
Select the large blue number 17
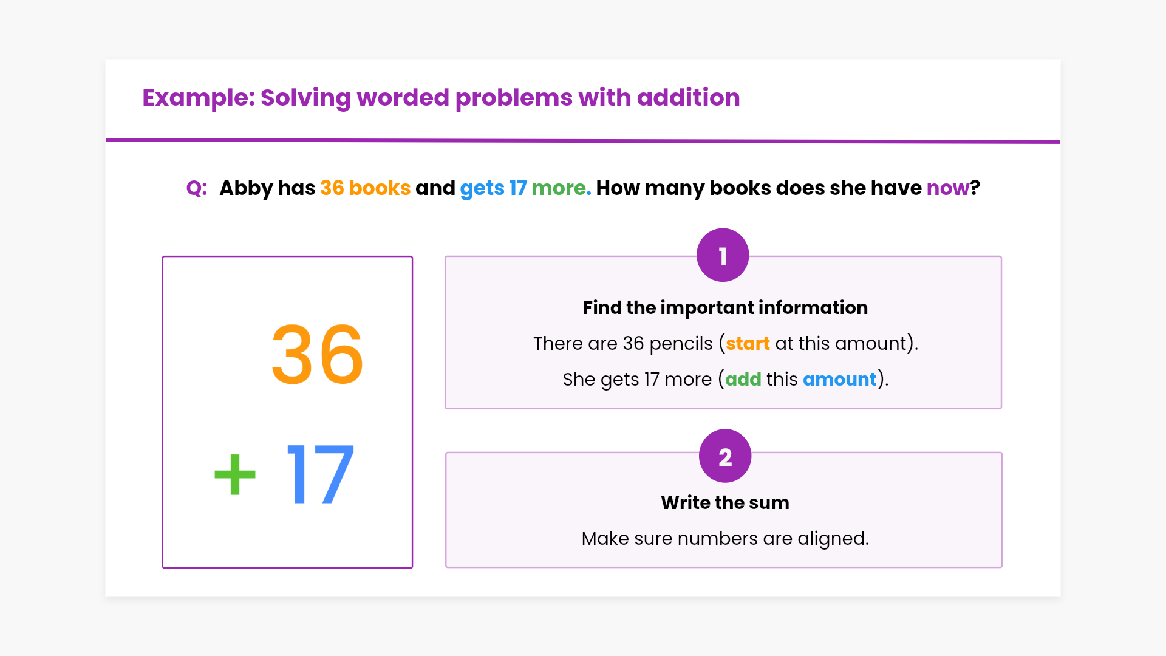point(320,474)
